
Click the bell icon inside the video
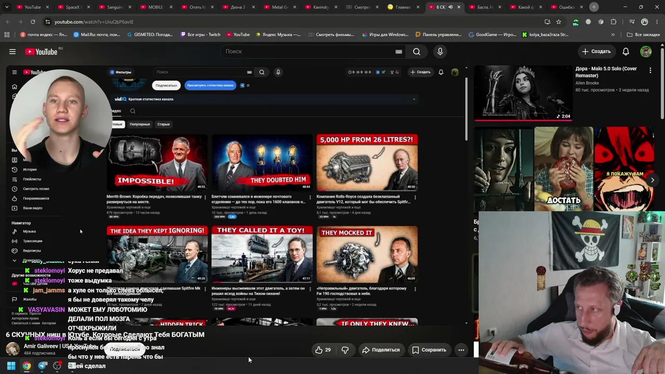tap(441, 72)
